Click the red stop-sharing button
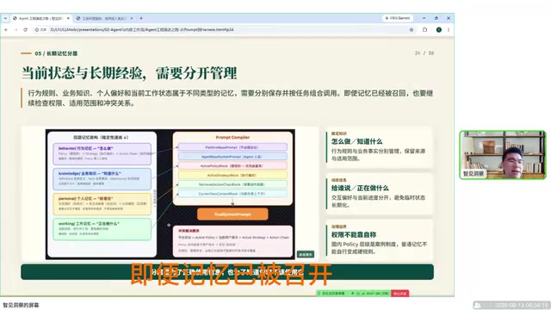This screenshot has width=551, height=310. [x=399, y=293]
